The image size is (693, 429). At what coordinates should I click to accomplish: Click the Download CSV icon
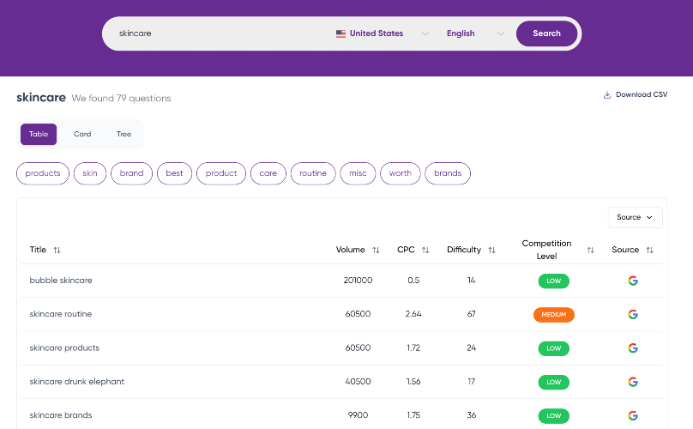(x=607, y=94)
